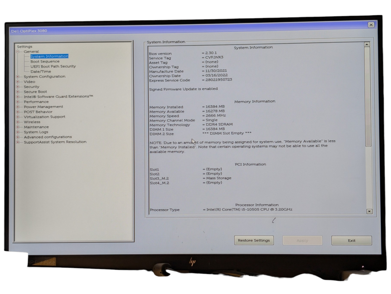Select Intel Software Guard Extensions label

click(x=58, y=97)
